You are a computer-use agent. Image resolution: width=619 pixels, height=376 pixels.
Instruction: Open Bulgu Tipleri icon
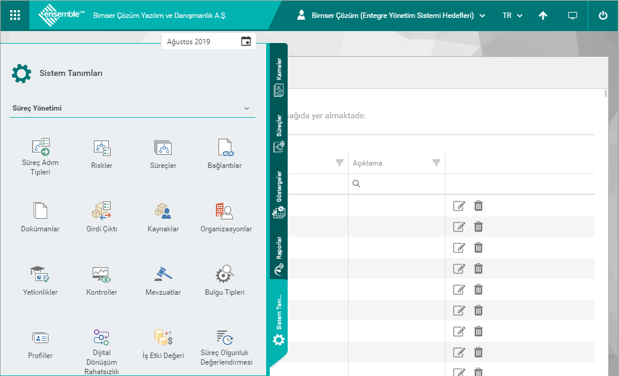click(x=225, y=274)
